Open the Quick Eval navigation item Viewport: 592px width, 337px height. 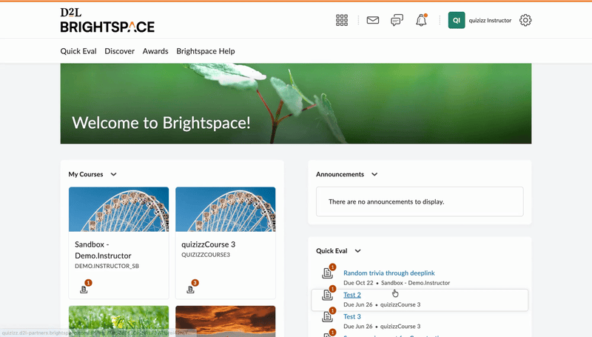[x=78, y=51]
